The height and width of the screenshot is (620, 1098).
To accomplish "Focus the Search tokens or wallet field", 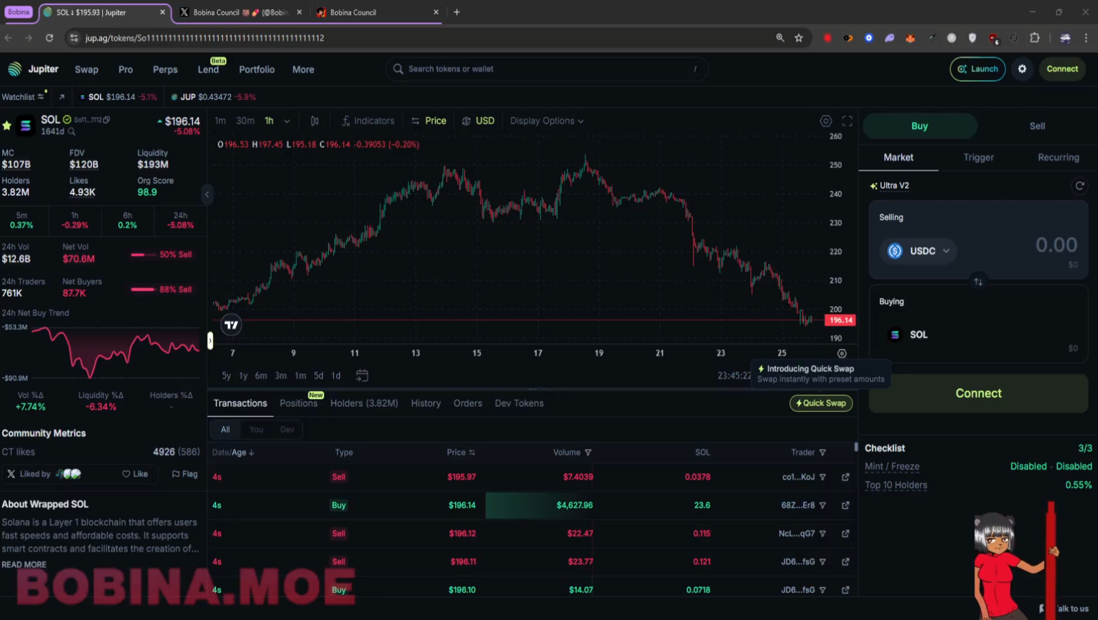I will pyautogui.click(x=546, y=69).
